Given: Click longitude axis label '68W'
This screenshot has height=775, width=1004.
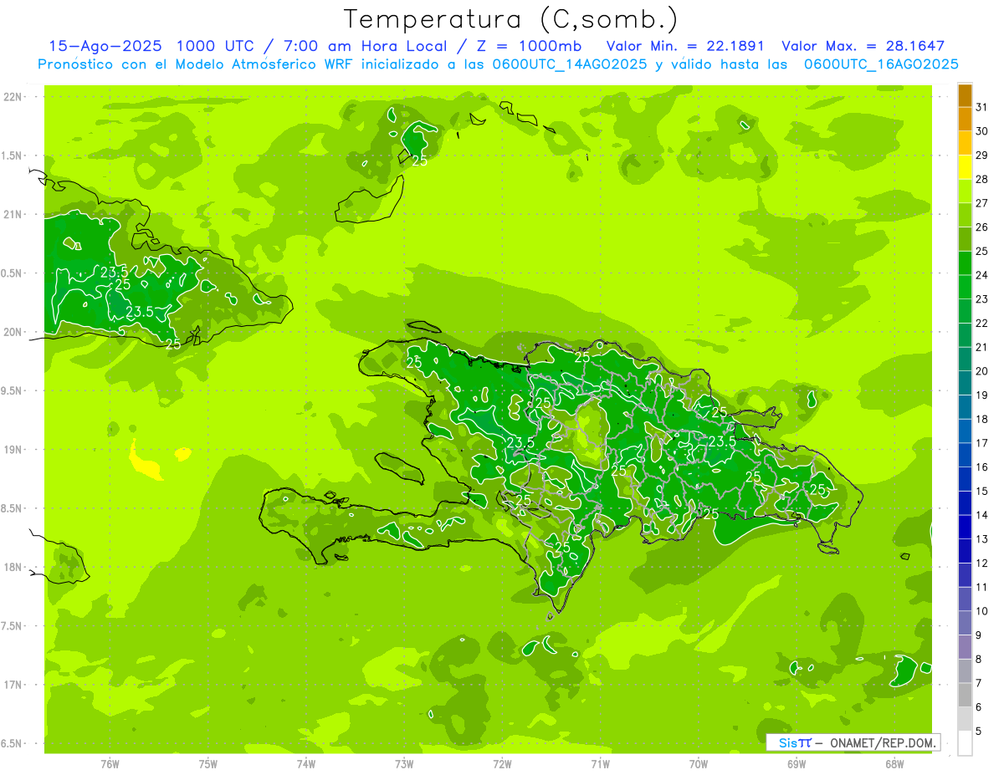Looking at the screenshot, I should 894,764.
